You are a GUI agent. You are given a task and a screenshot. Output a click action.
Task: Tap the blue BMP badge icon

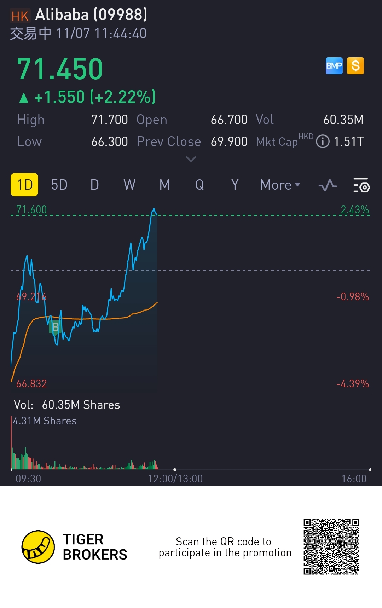334,66
